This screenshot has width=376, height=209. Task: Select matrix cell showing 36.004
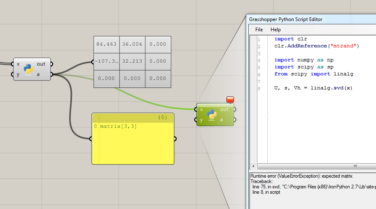[x=132, y=45]
